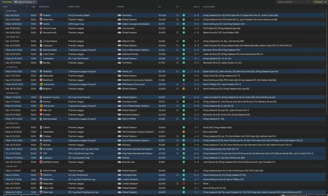Click the Goalscorers column header

point(209,7)
